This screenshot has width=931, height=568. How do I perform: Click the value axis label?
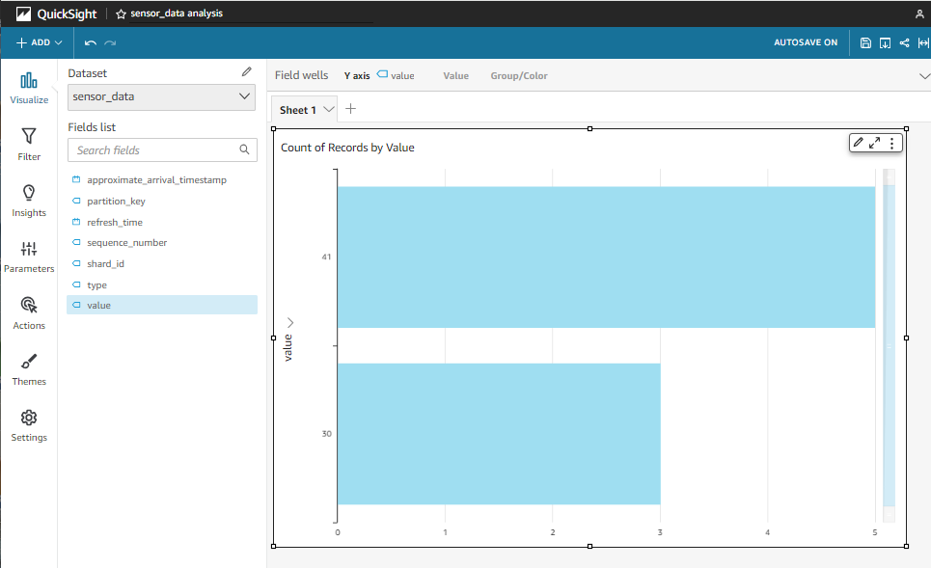(x=288, y=348)
